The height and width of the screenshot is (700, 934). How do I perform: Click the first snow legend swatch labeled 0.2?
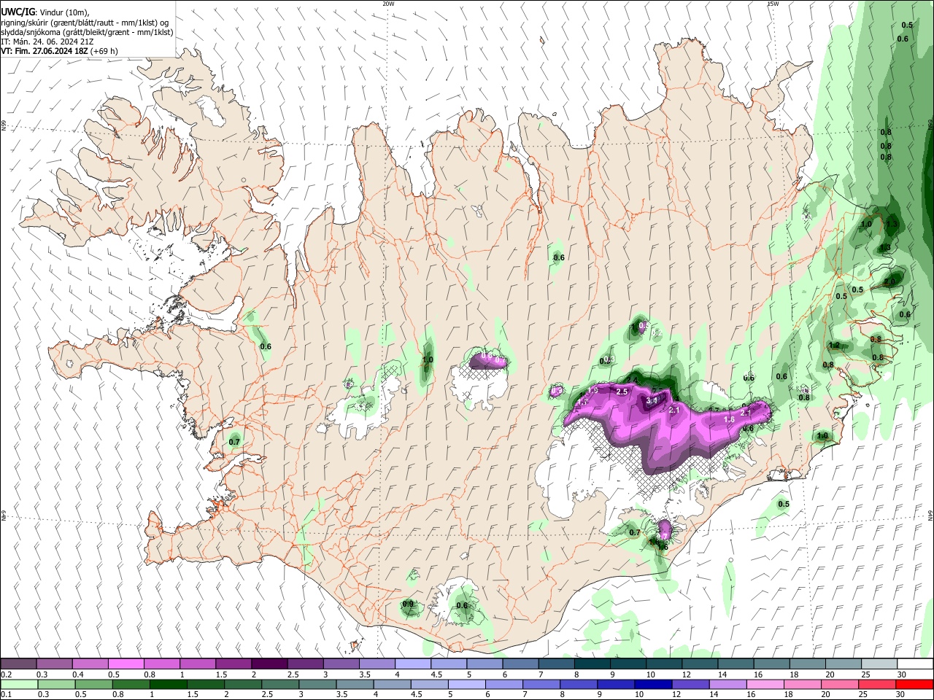click(x=18, y=664)
